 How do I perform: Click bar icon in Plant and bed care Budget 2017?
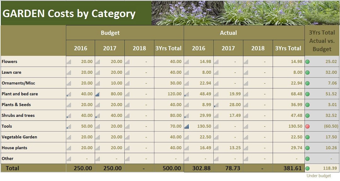98,94
